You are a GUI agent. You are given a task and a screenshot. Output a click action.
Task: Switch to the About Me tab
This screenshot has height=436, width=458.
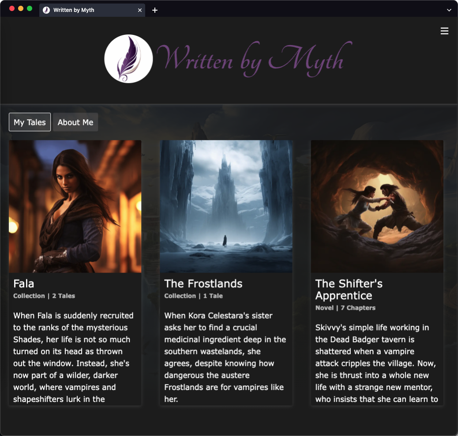click(x=75, y=122)
